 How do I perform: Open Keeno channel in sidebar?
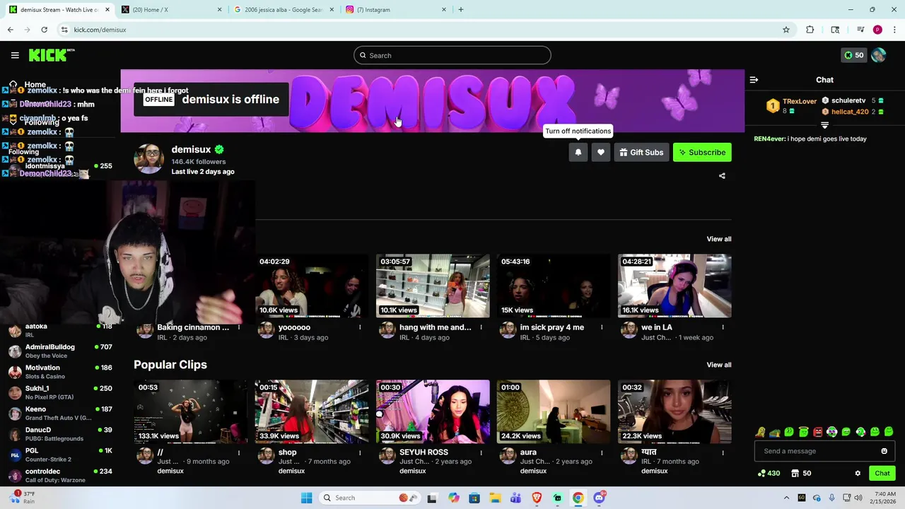pyautogui.click(x=59, y=414)
